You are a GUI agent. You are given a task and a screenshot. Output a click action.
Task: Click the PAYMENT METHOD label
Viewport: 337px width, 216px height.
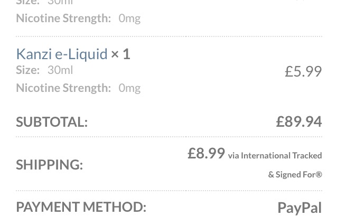point(81,206)
